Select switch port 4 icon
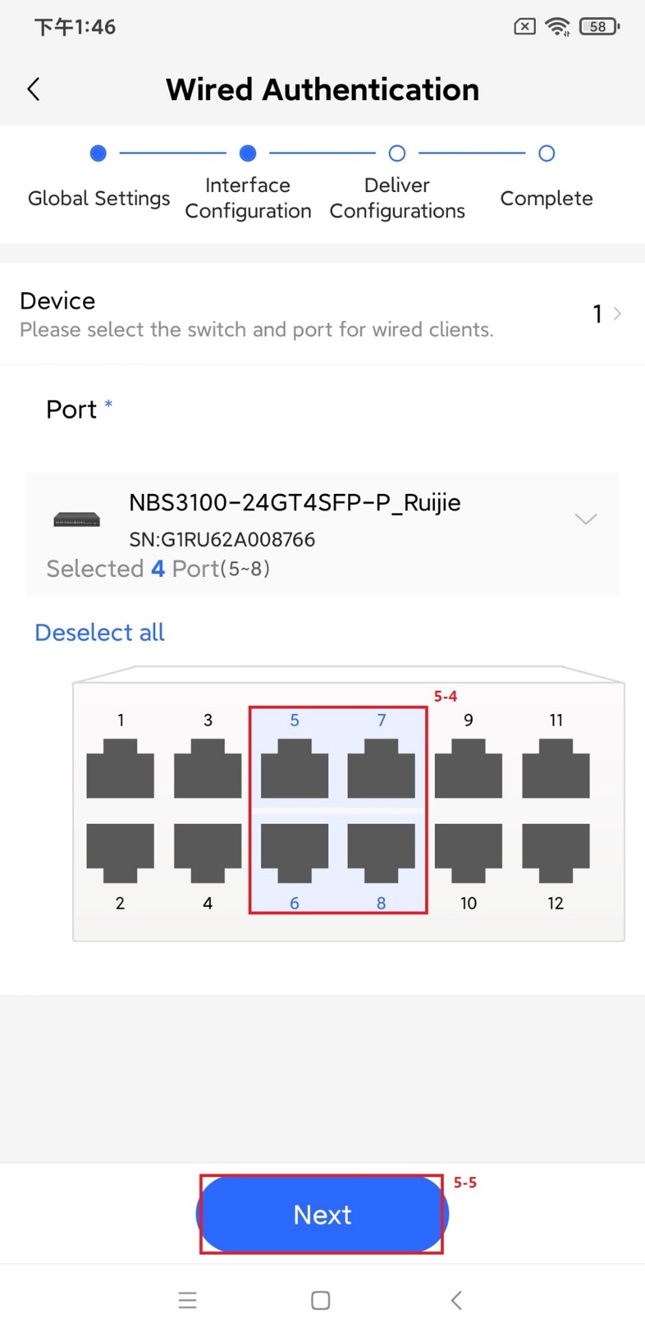Viewport: 645px width, 1341px height. click(207, 853)
